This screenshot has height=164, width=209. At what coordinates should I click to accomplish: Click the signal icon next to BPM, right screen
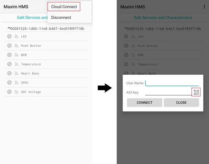[133, 55]
